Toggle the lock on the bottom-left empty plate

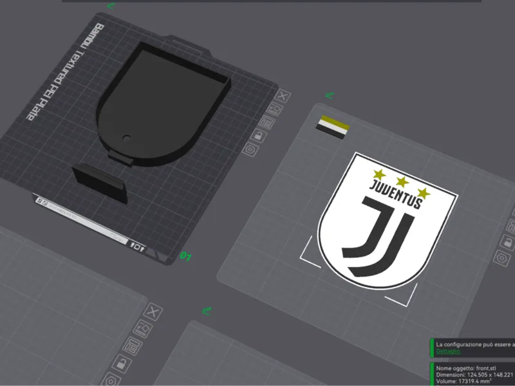[x=121, y=363]
